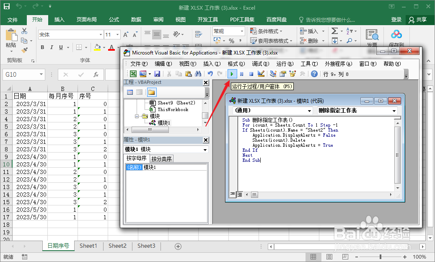Open the font size 11 dropdown
This screenshot has height=262, width=435.
118,35
